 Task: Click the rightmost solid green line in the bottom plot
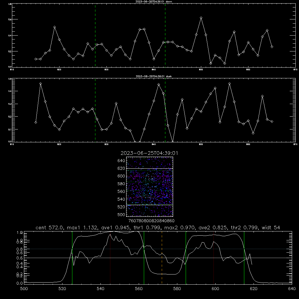coord(244,258)
